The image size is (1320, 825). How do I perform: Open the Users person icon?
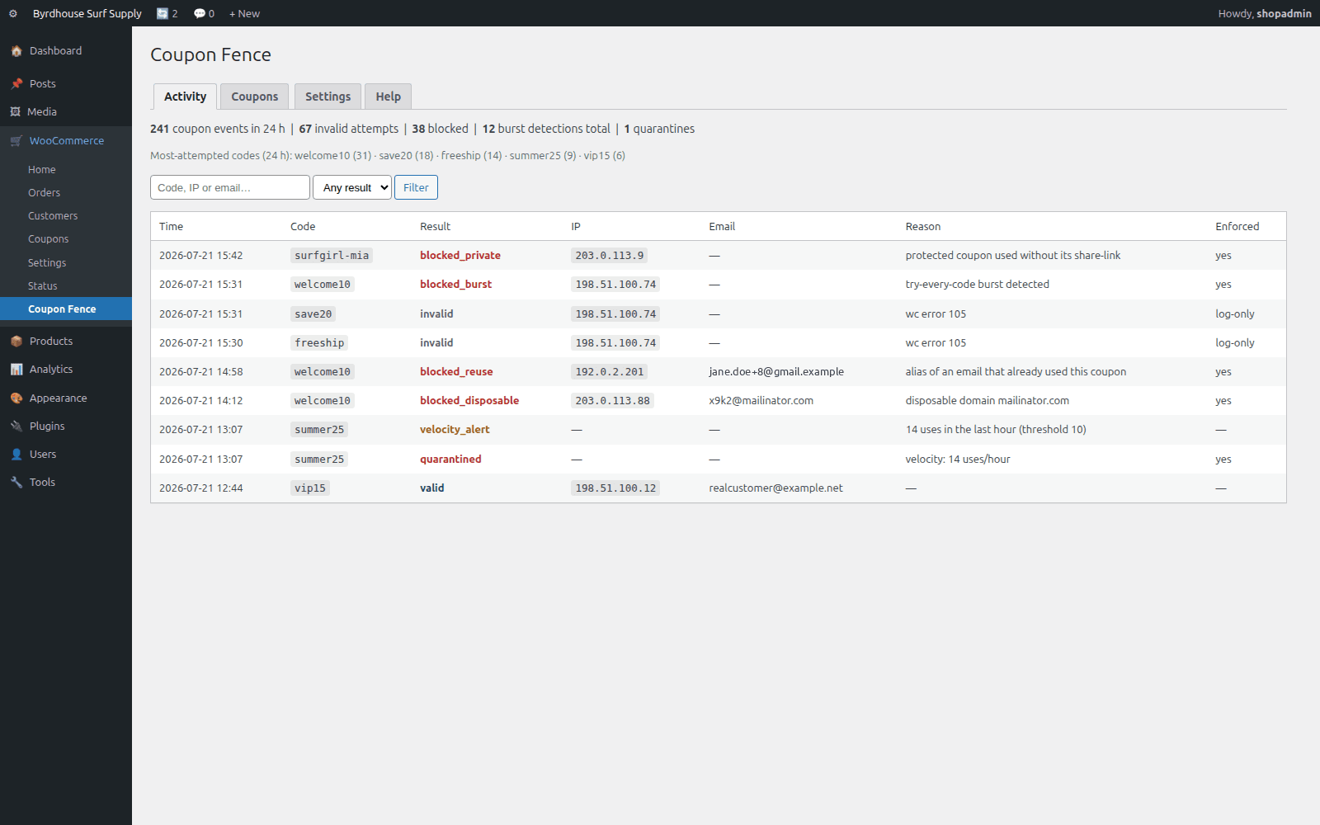16,455
